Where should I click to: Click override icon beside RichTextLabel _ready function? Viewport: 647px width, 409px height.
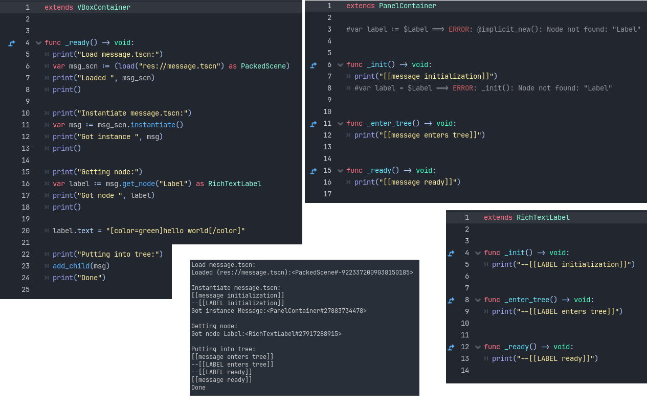tap(451, 347)
